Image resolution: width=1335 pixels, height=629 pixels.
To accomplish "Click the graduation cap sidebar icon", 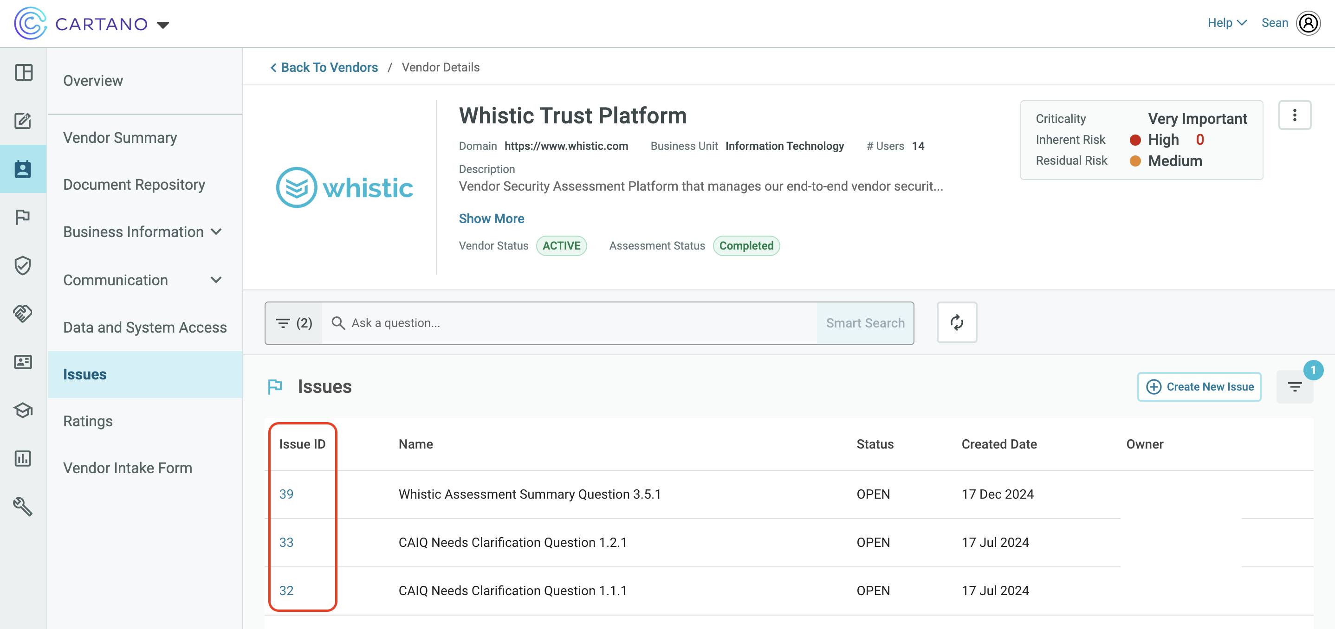I will [x=23, y=410].
